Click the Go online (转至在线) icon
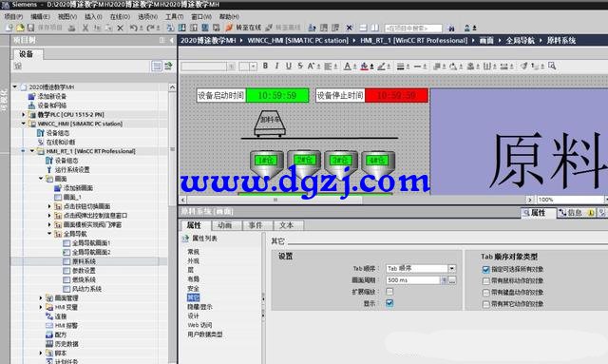608x364 pixels. pos(229,28)
